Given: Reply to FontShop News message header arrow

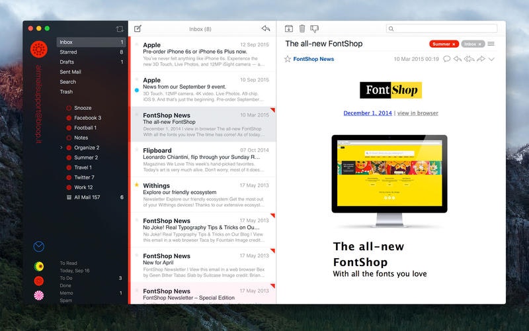Looking at the screenshot, I should (458, 59).
